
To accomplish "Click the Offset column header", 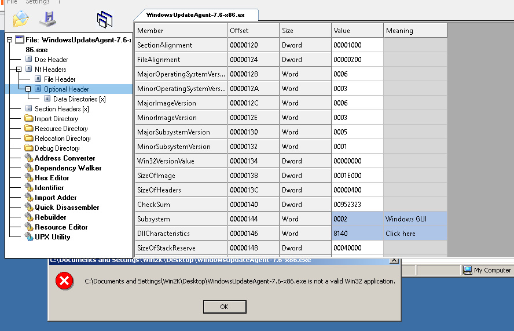I will click(x=253, y=31).
